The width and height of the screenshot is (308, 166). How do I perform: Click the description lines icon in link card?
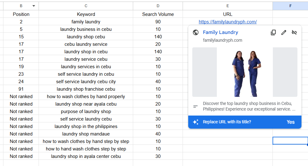pos(195,107)
